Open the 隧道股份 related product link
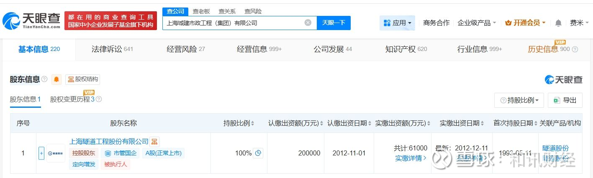 [555, 148]
